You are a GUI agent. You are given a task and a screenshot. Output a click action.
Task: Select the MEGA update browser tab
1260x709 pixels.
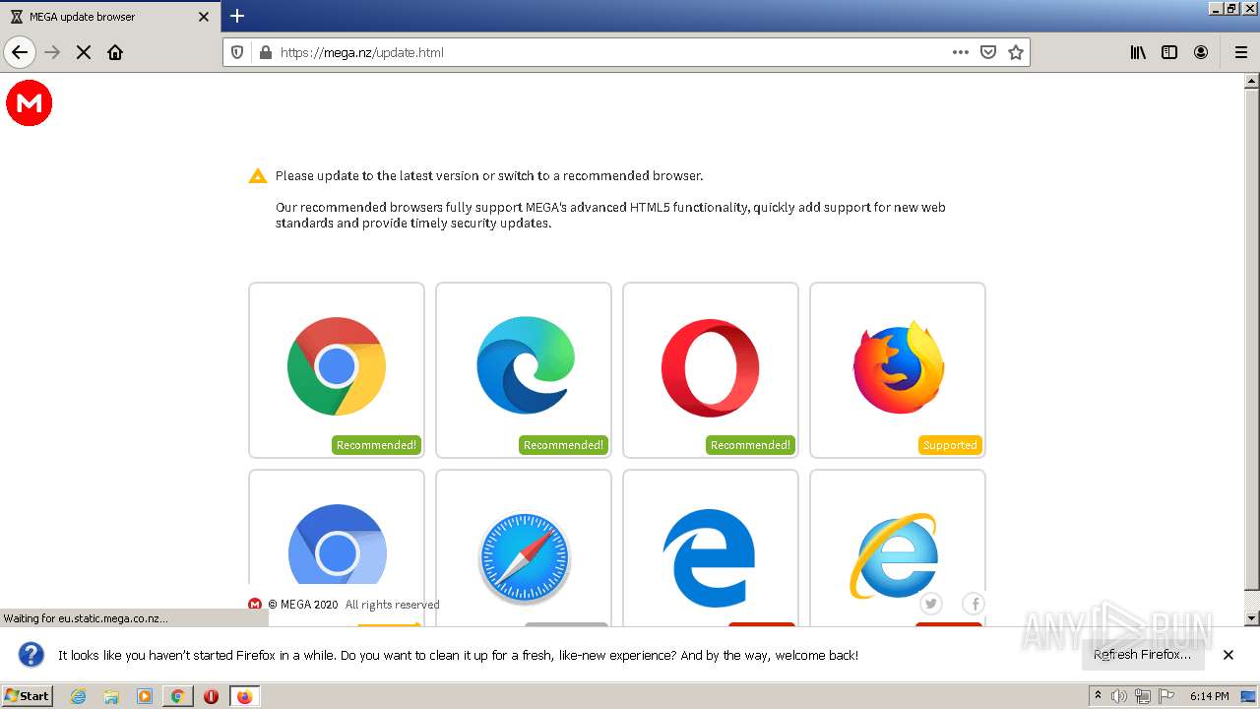pos(110,17)
